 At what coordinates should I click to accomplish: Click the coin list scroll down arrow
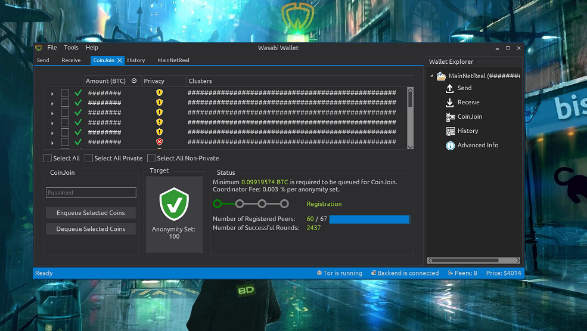coord(410,147)
